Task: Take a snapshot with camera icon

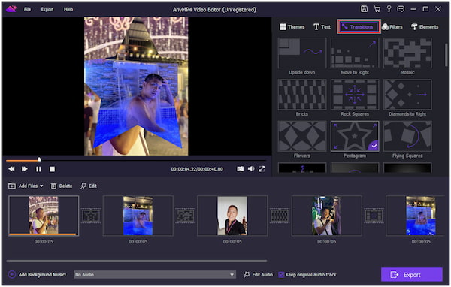Action: click(x=241, y=169)
